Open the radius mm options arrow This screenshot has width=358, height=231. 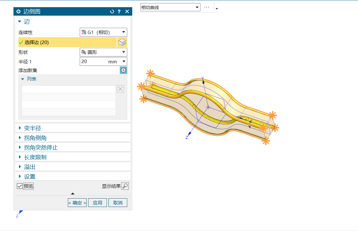pyautogui.click(x=124, y=61)
